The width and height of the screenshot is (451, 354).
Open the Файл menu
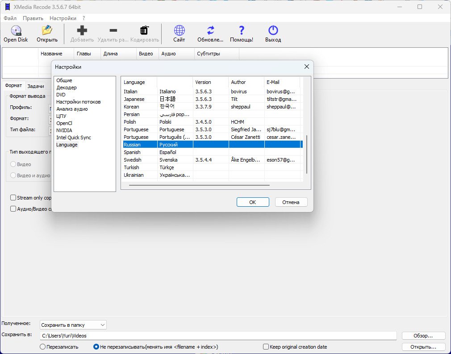(10, 18)
